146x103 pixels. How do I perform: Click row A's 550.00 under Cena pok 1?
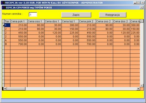coord(19,40)
